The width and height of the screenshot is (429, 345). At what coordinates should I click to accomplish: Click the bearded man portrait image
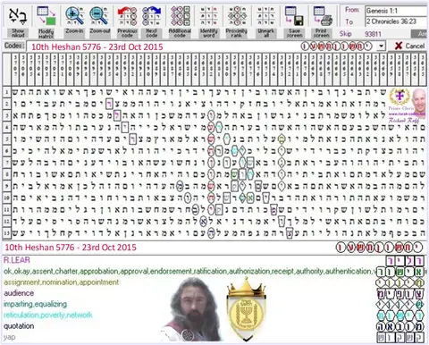pos(192,310)
